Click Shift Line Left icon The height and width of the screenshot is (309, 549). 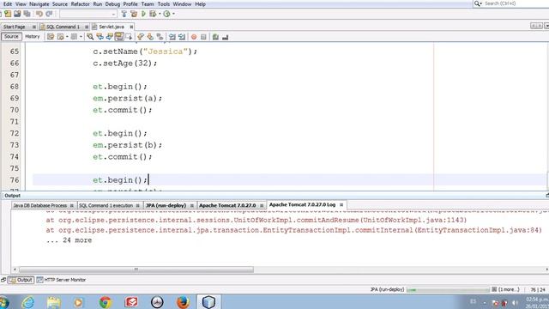tap(172, 37)
